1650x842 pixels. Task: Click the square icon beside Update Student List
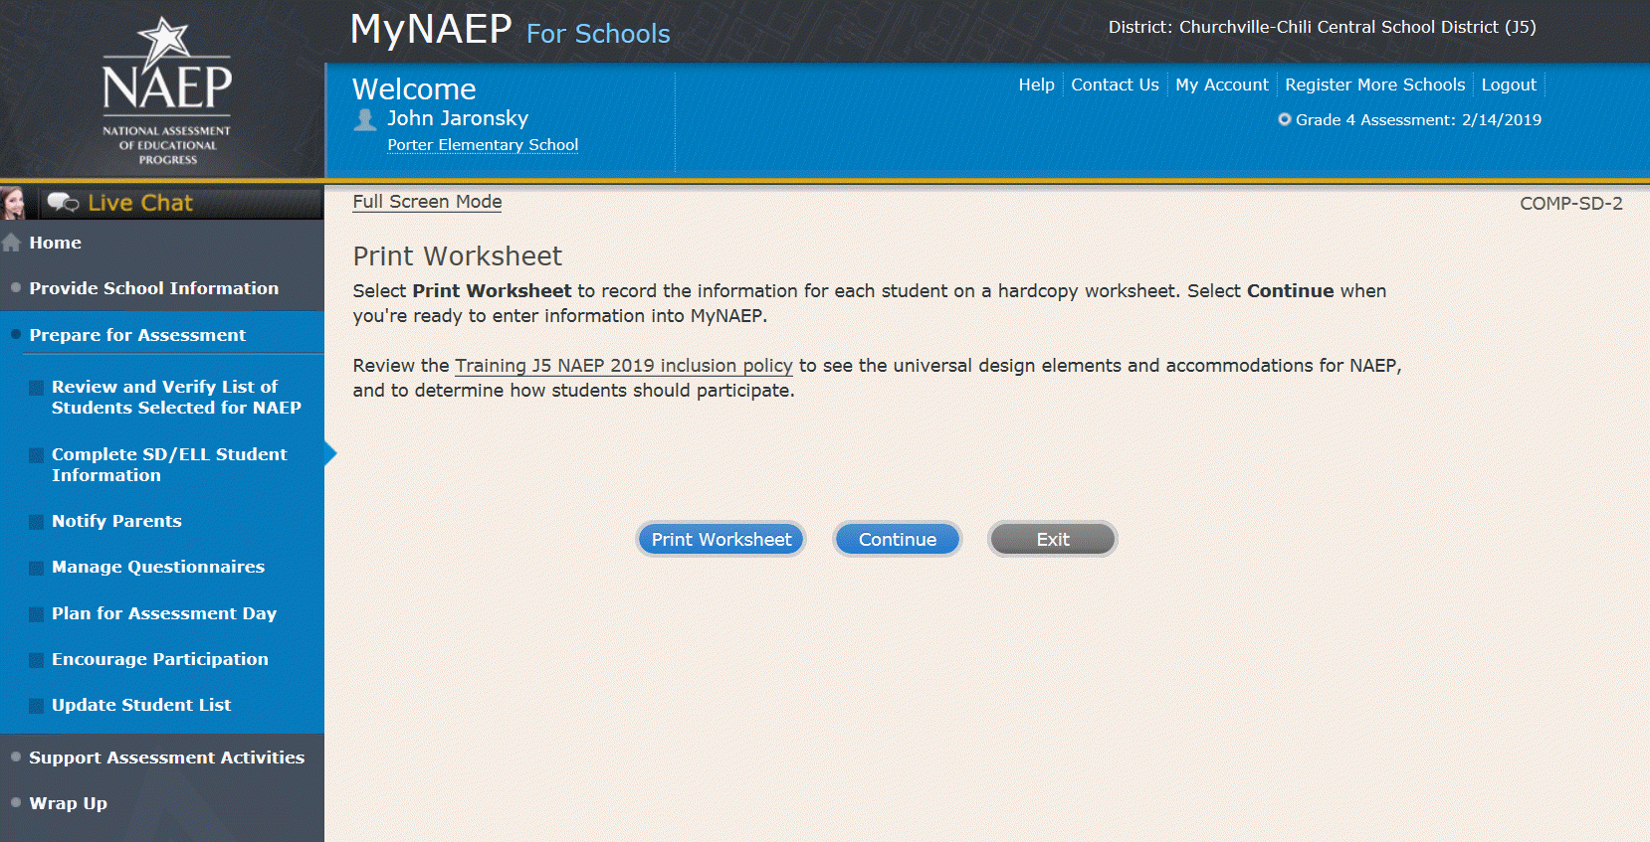click(36, 706)
